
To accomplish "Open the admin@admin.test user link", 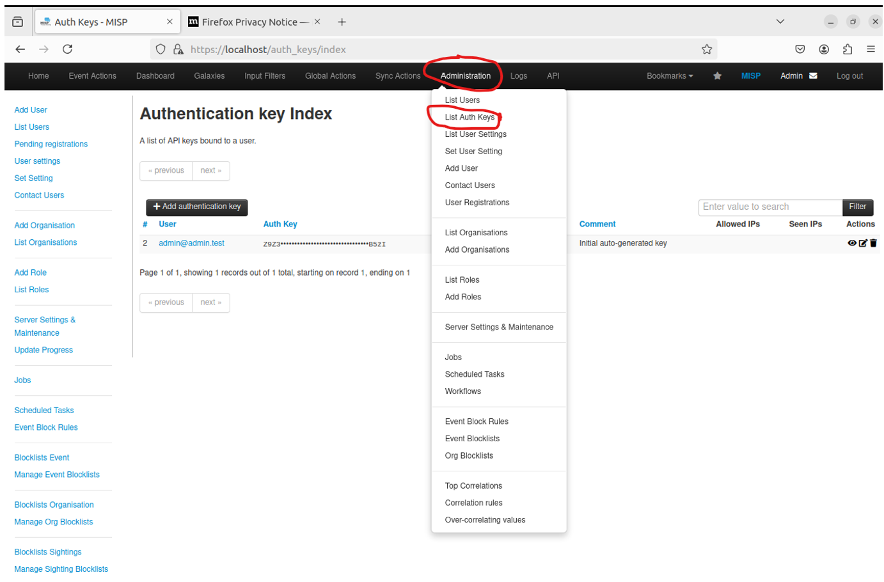I will click(191, 244).
